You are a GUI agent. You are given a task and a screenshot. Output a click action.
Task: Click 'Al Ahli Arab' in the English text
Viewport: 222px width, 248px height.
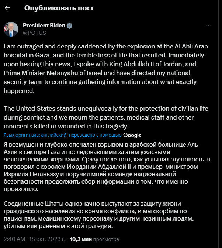click(x=188, y=47)
